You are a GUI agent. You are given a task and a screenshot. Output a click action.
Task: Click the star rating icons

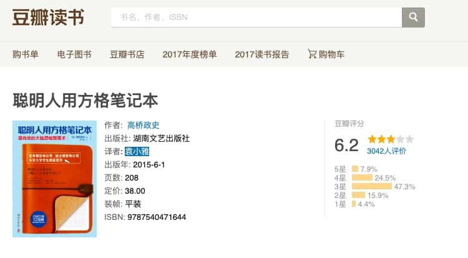coord(391,139)
